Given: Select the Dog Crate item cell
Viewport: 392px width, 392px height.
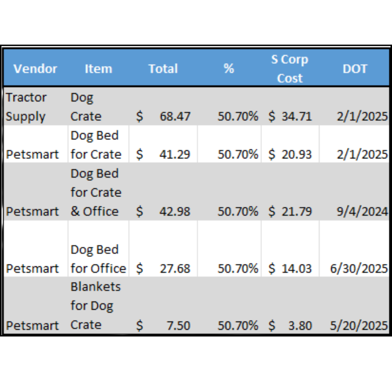Looking at the screenshot, I should 86,107.
